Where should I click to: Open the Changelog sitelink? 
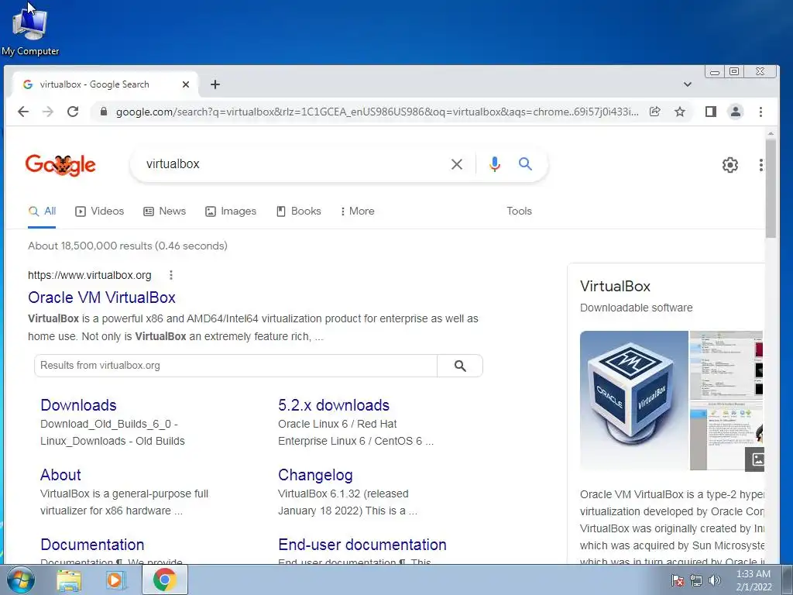pos(316,475)
